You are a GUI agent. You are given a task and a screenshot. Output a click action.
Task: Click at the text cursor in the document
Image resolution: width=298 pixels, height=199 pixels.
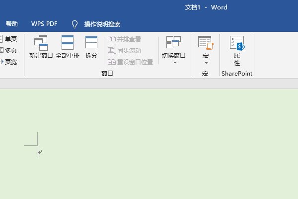(38, 152)
